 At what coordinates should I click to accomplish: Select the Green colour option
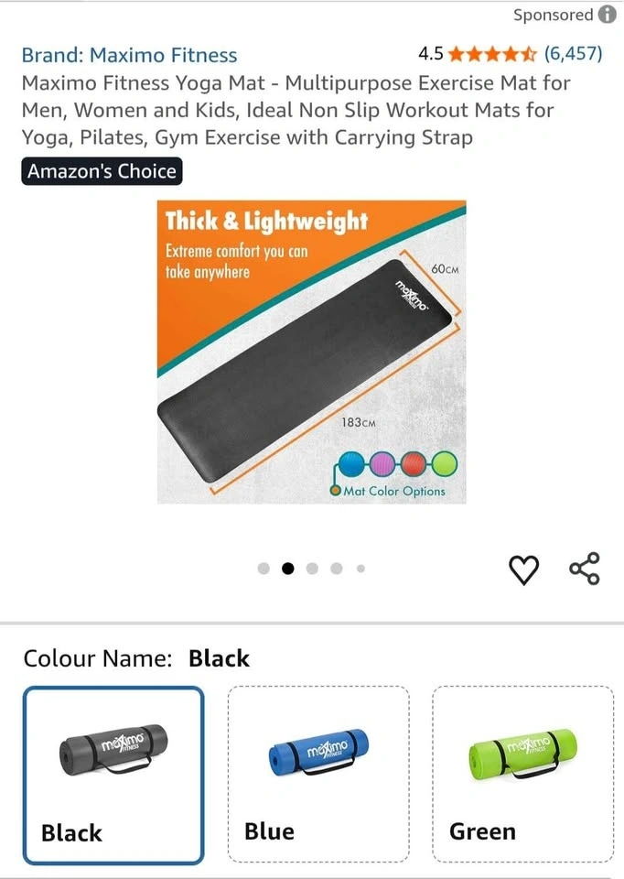click(523, 775)
